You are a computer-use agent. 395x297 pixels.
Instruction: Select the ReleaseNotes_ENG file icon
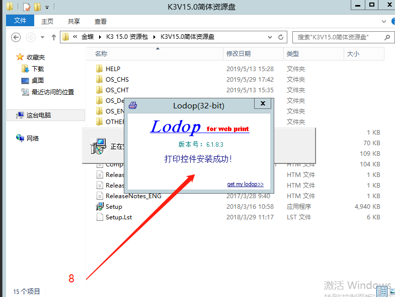click(x=100, y=196)
